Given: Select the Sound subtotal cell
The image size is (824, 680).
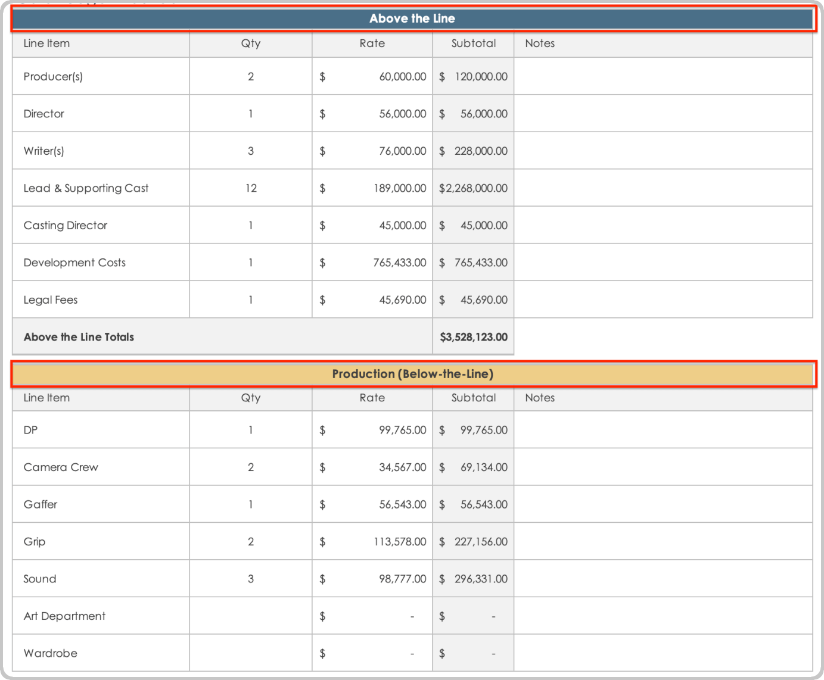Looking at the screenshot, I should click(x=473, y=579).
